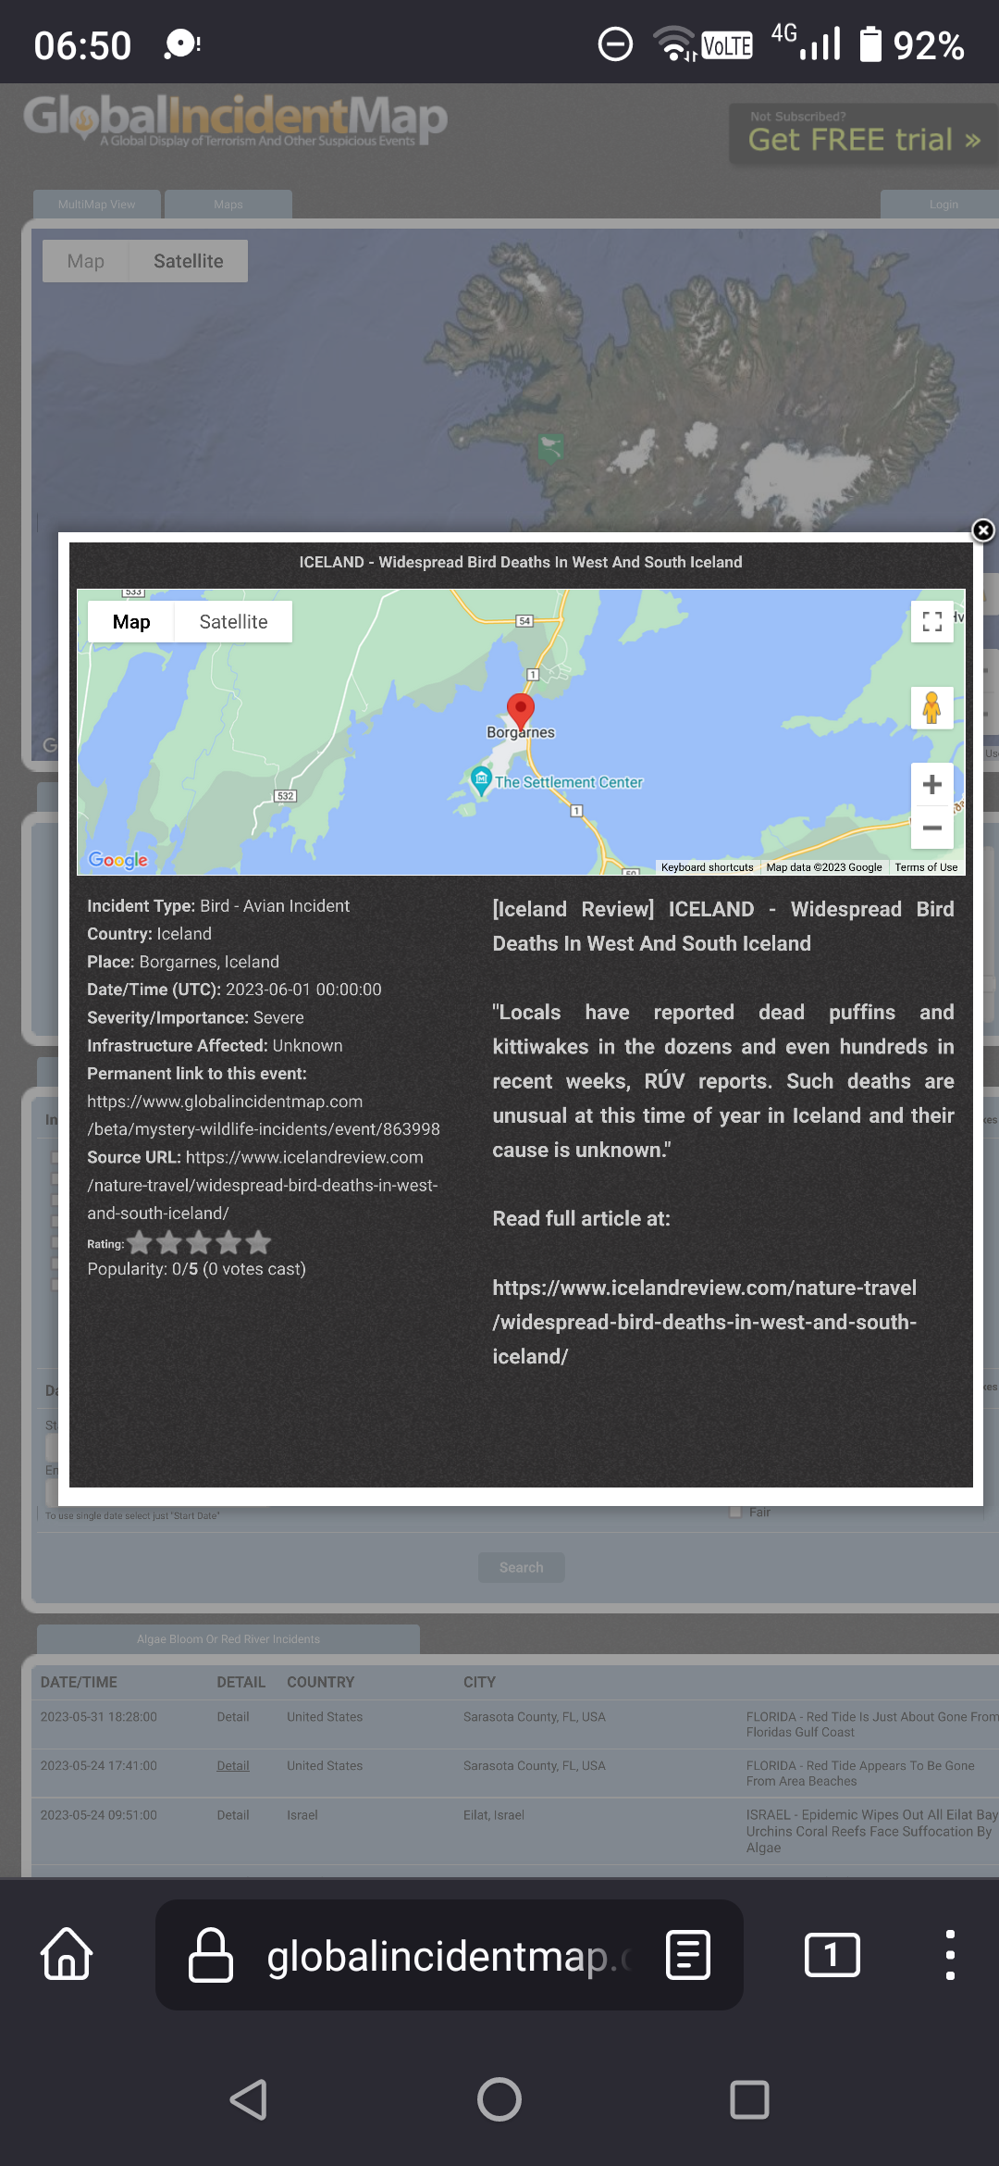Viewport: 999px width, 2166px height.
Task: Select the Street View pegman icon
Action: coord(931,709)
